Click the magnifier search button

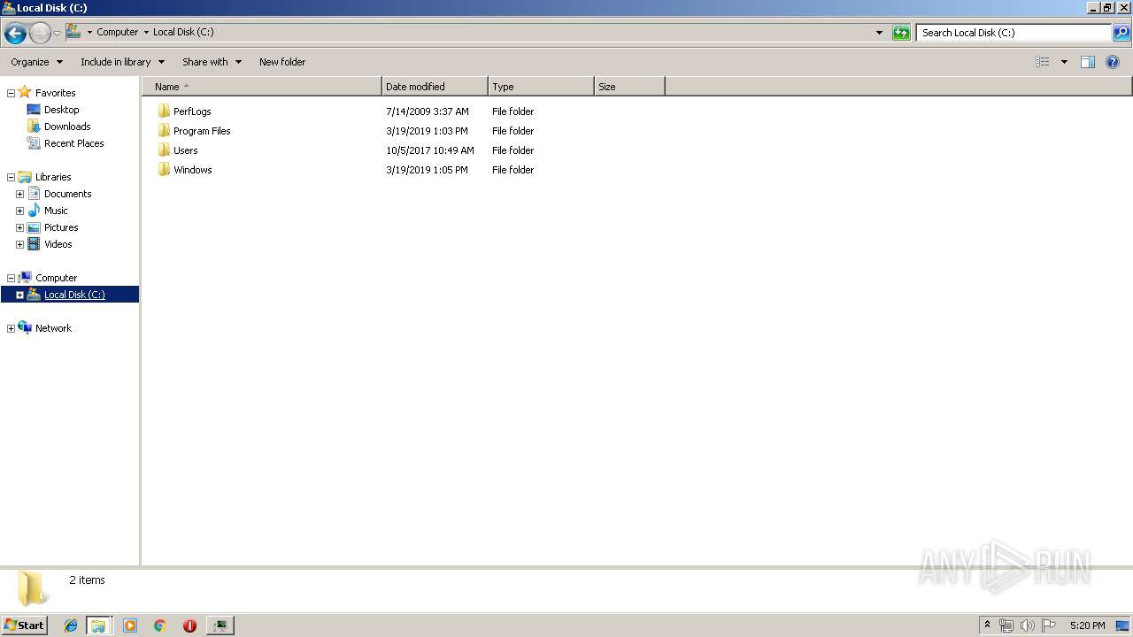[x=1121, y=33]
